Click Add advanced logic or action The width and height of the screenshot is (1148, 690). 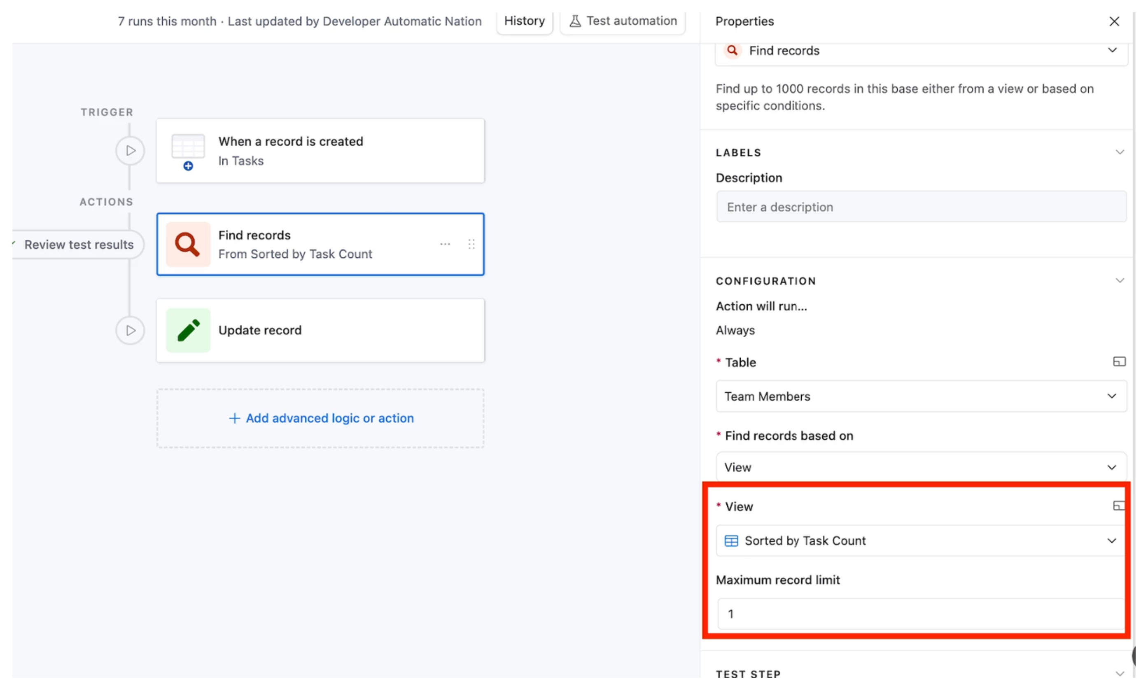[320, 418]
